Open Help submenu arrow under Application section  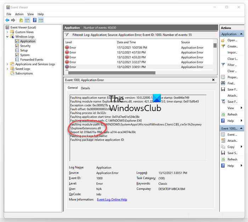tap(241, 121)
